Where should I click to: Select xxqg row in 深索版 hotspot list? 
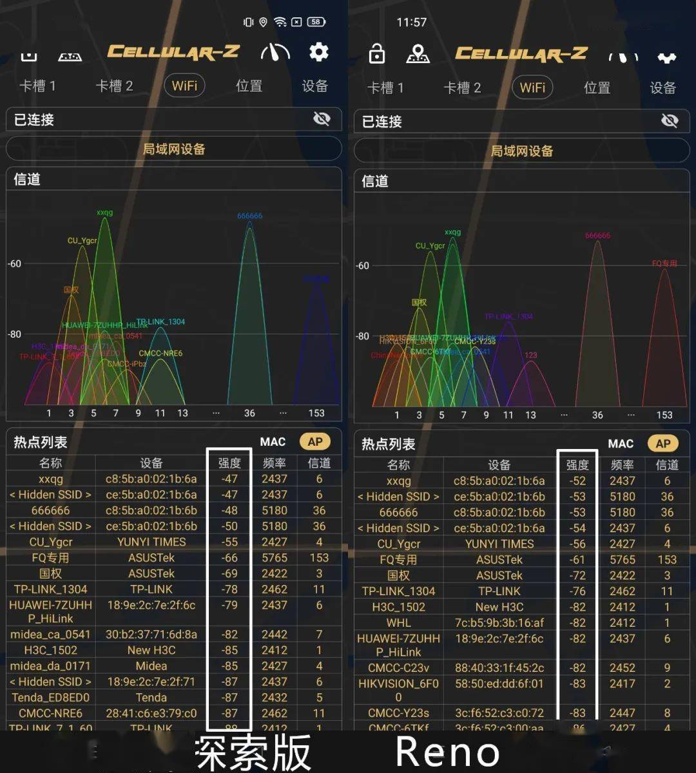(x=174, y=479)
